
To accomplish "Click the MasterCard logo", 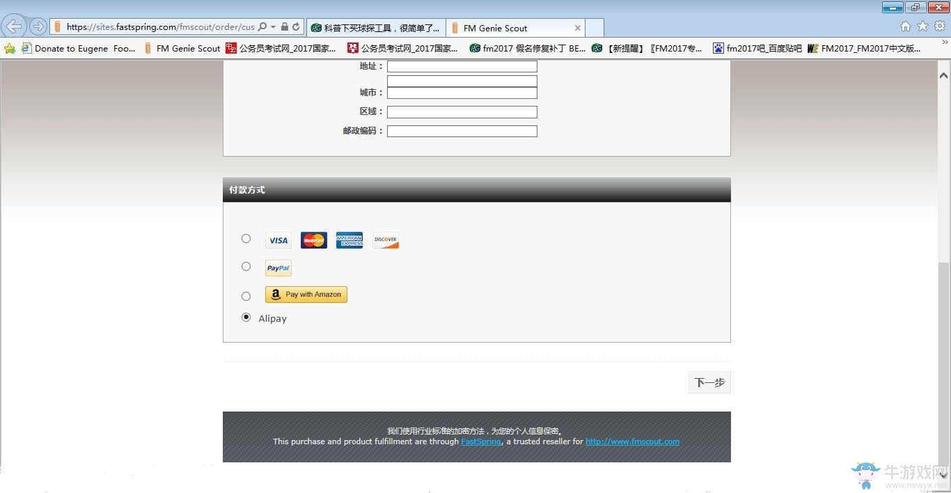I will click(314, 240).
